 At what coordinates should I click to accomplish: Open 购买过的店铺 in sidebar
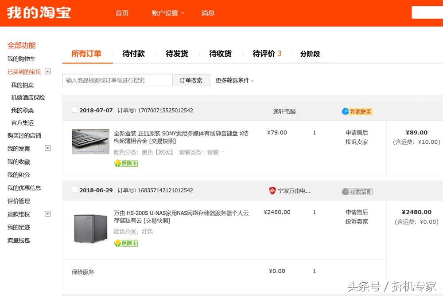pyautogui.click(x=24, y=135)
